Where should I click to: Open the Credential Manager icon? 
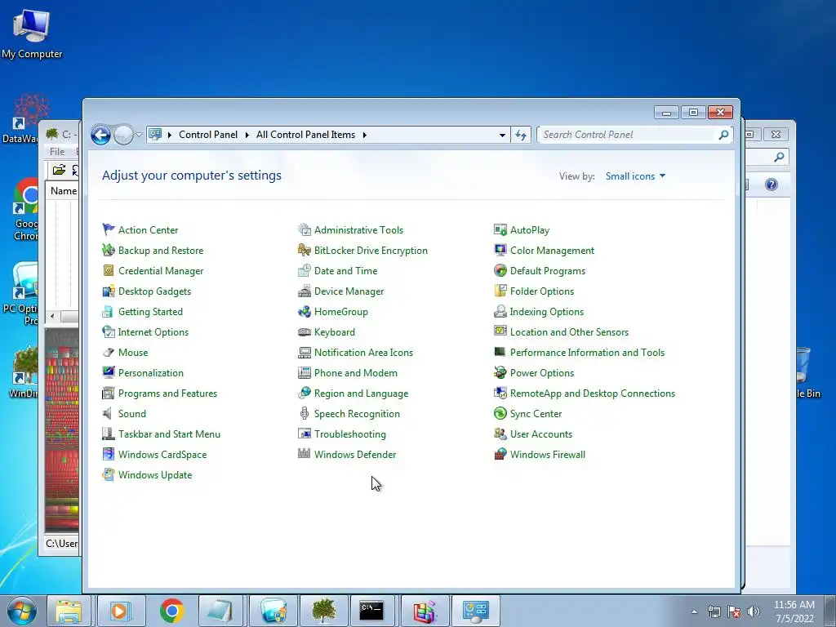click(x=109, y=271)
